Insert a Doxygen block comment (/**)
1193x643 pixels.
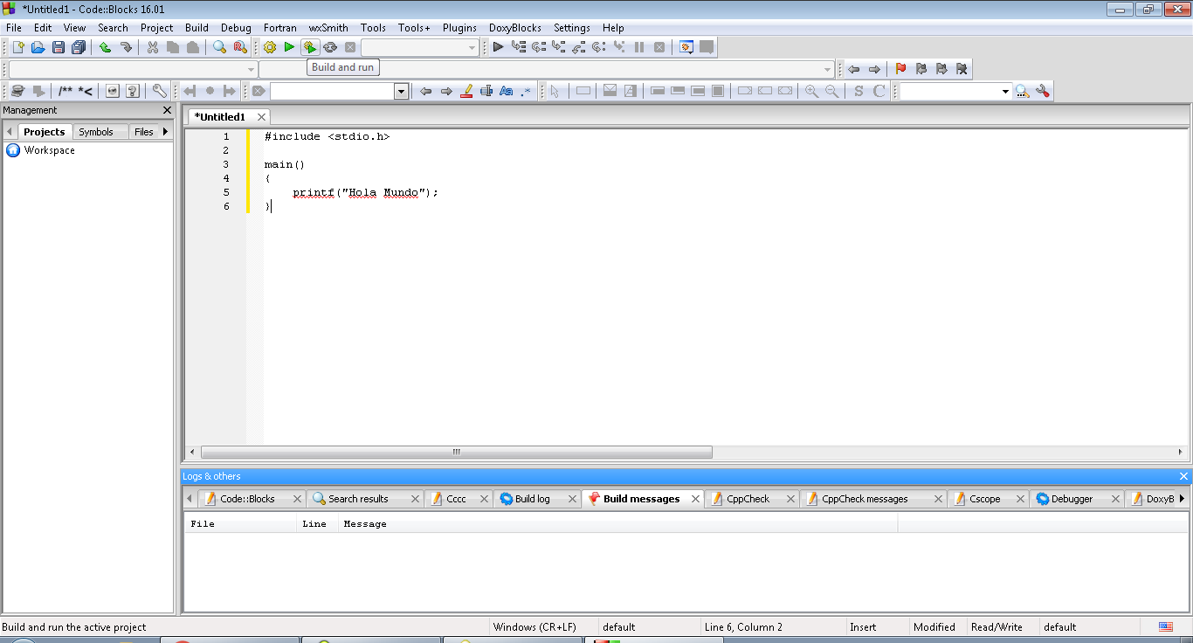pyautogui.click(x=66, y=91)
